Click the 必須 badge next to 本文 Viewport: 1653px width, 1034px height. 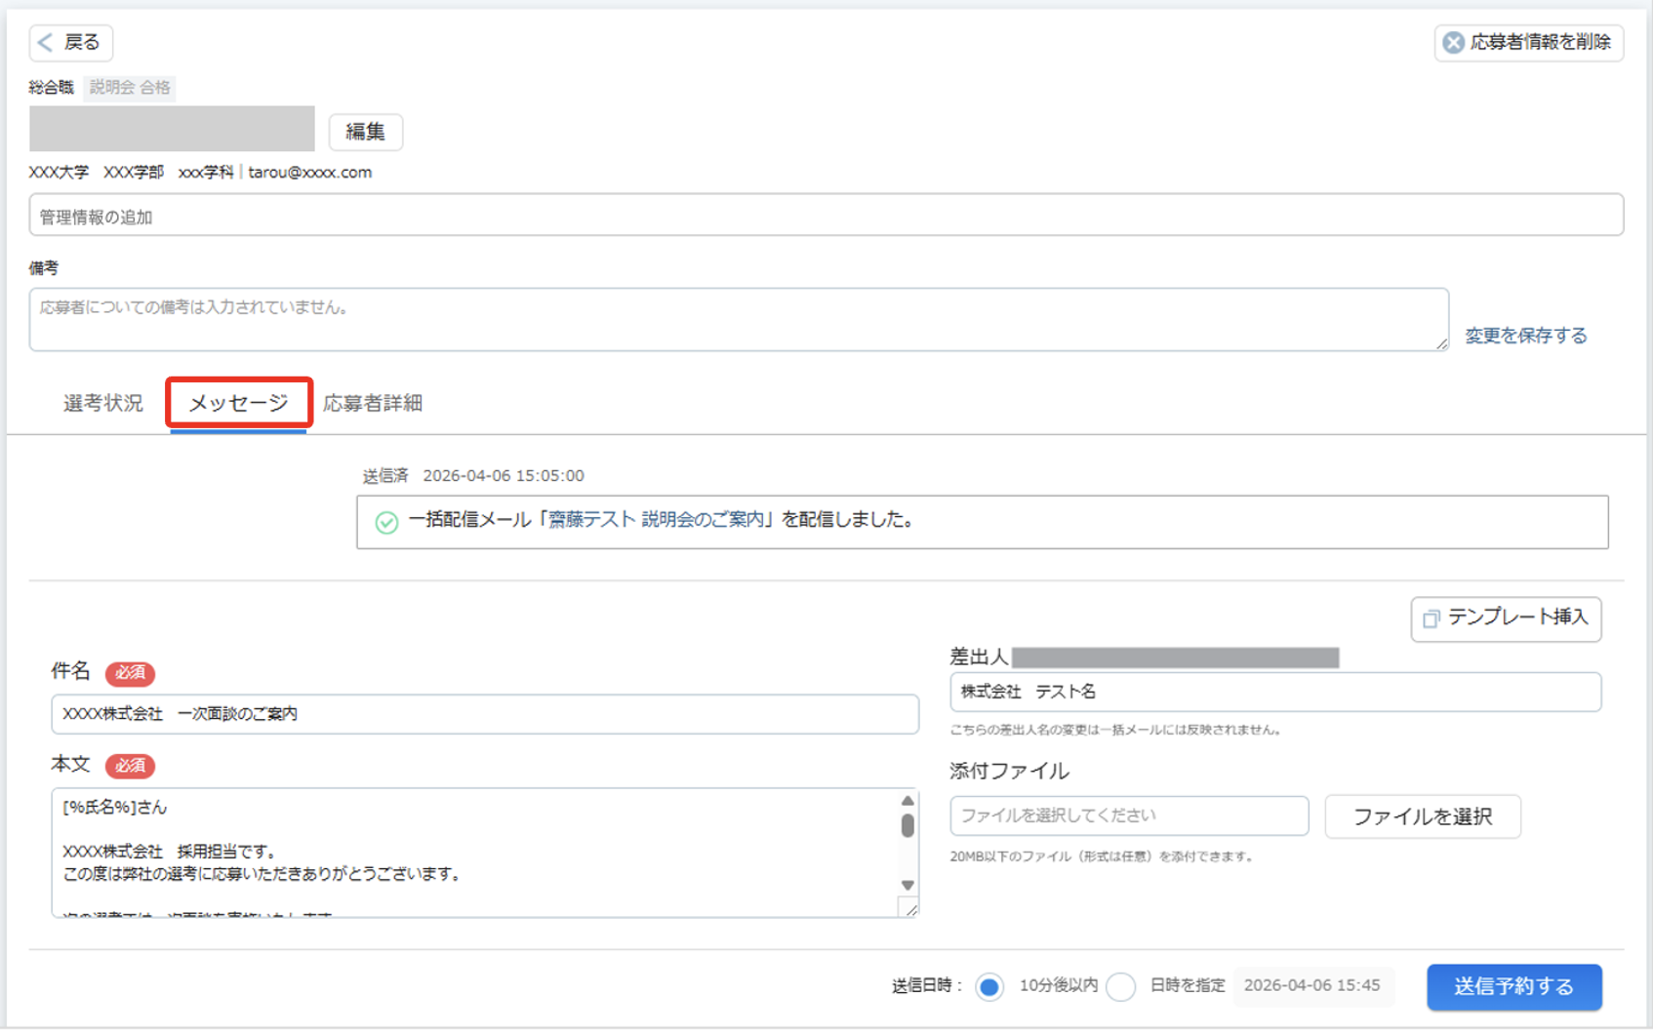point(130,766)
